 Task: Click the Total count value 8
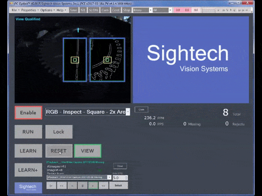coord(225,112)
